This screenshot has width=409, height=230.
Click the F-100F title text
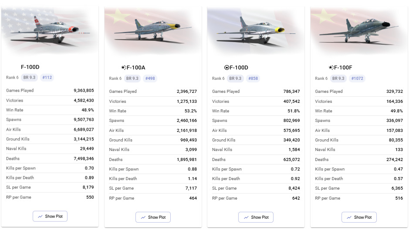[344, 68]
